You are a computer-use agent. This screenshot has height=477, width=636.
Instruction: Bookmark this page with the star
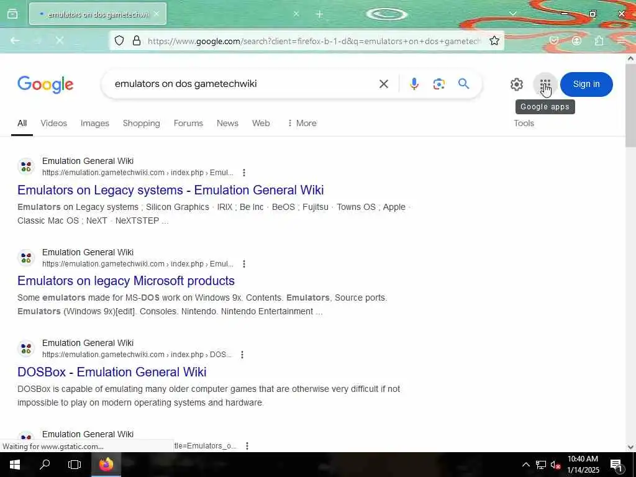coord(494,40)
